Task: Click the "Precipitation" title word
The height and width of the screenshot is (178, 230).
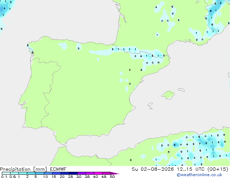Action: [15, 169]
